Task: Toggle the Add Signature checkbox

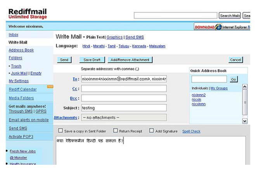Action: click(x=152, y=131)
